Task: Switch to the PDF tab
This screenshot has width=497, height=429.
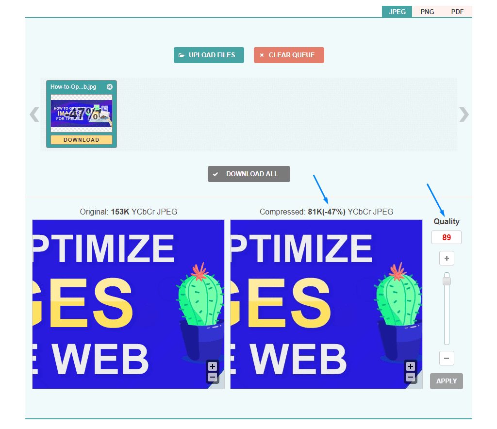Action: [x=457, y=12]
